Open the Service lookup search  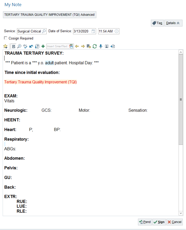click(44, 31)
